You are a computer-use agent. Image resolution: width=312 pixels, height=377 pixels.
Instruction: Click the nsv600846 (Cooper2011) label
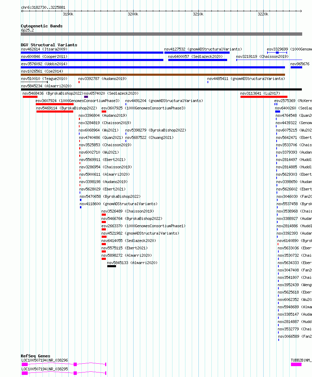44,56
